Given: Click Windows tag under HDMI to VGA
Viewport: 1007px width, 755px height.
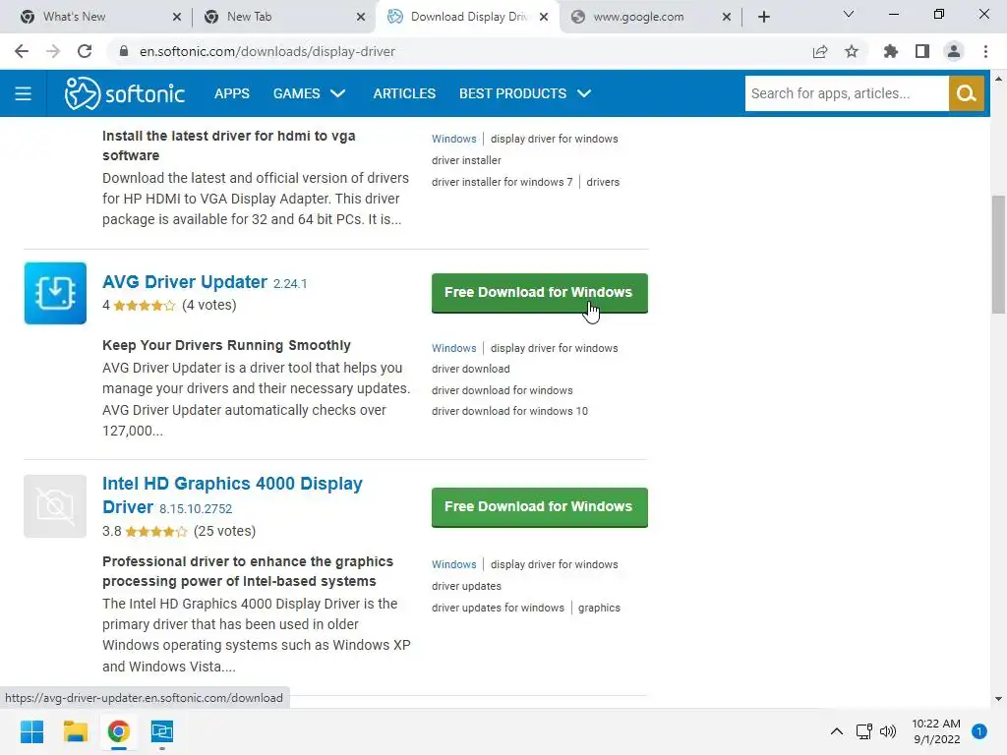Looking at the screenshot, I should (454, 139).
